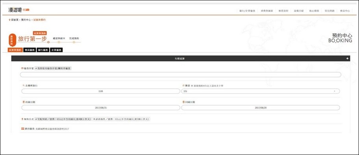Click the 確認與刷卡 step marker circle
Viewport: 359px width, 155px height.
tap(59, 42)
